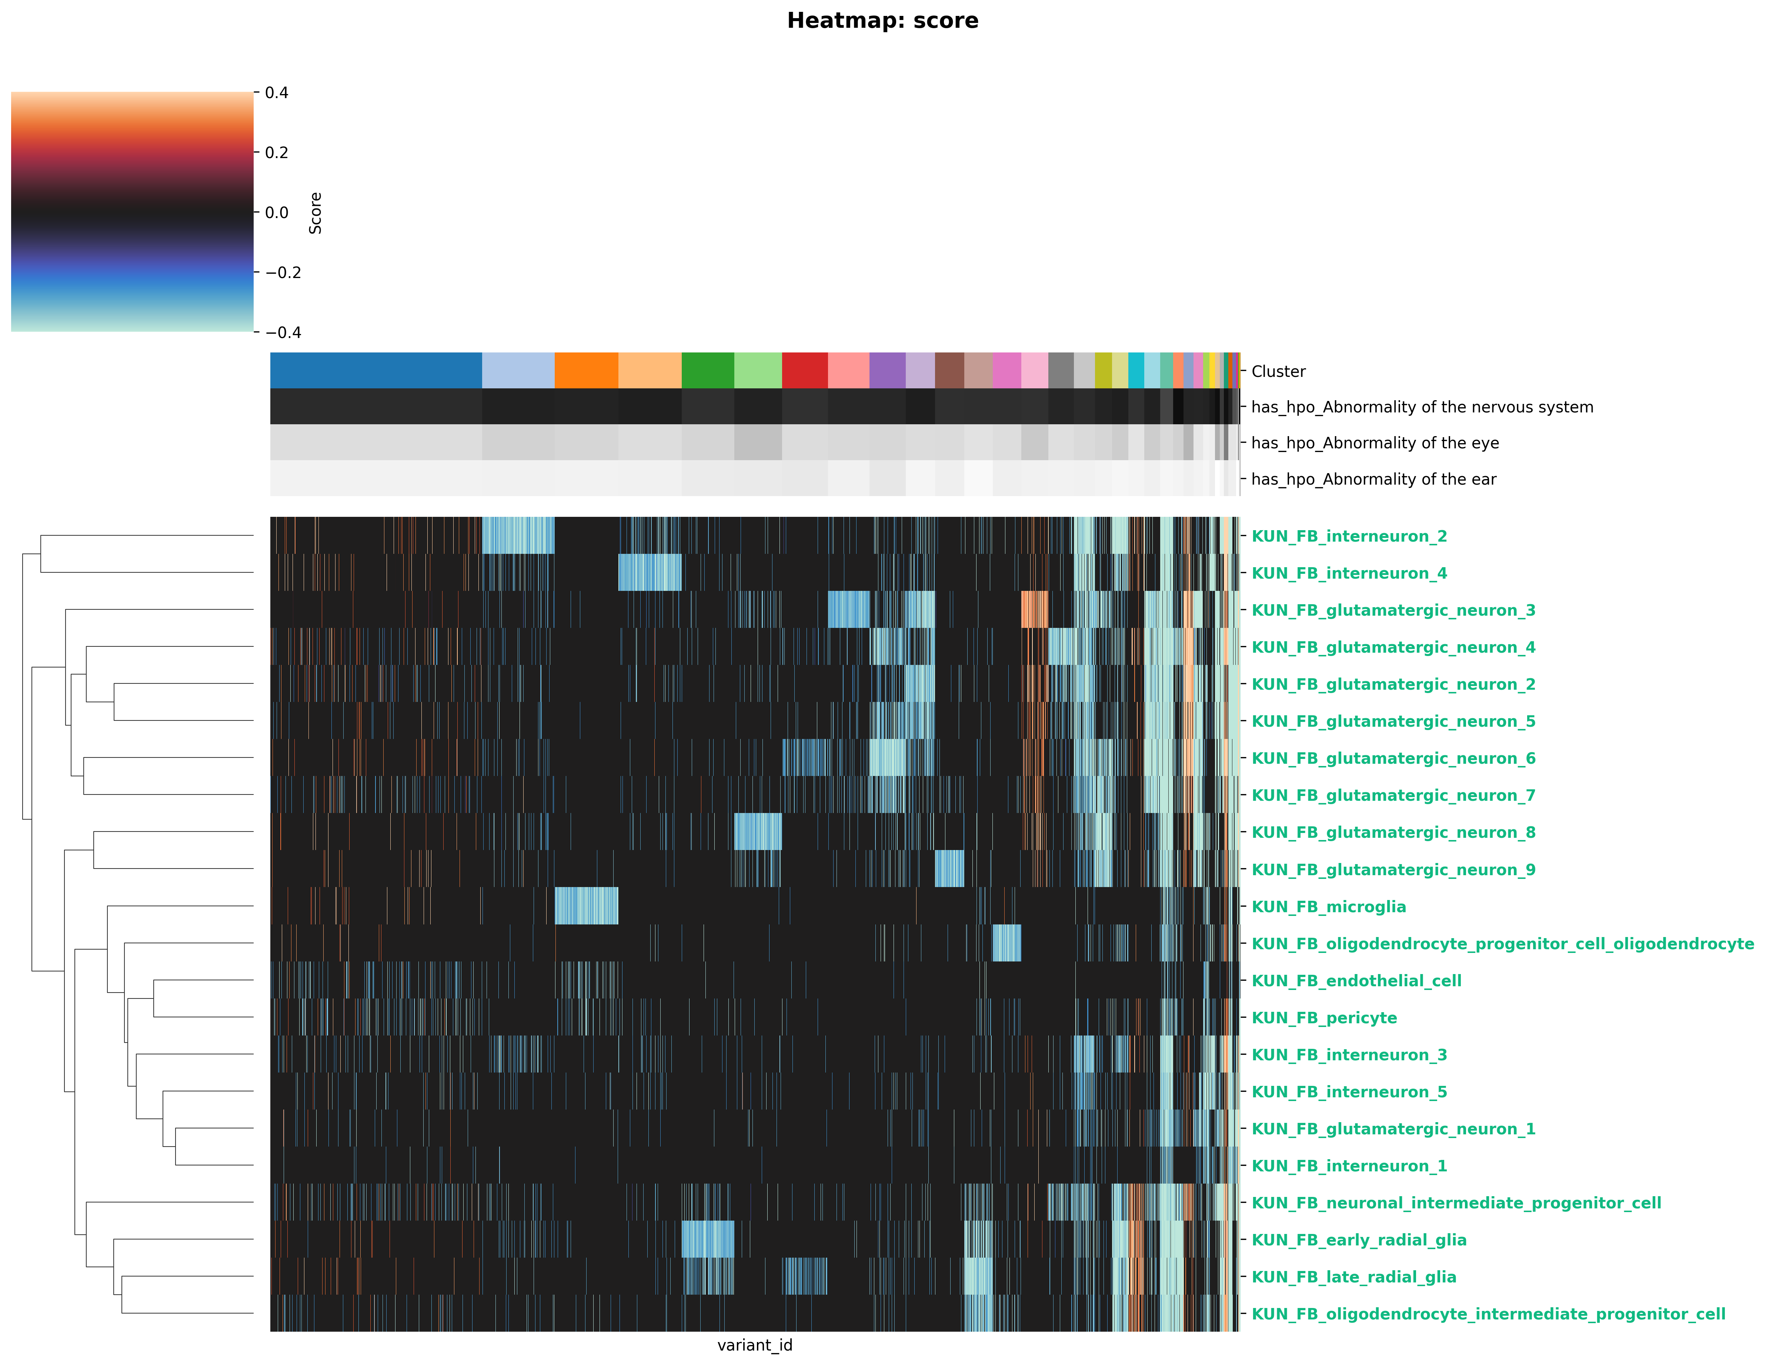Click 'has_hpo_Abnormality of the ear' label
This screenshot has width=1766, height=1365.
[1373, 479]
